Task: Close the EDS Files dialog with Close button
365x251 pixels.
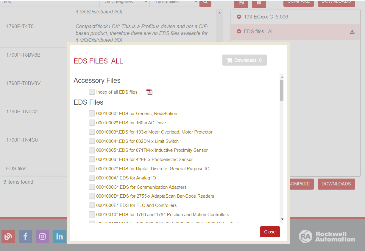Action: [x=270, y=232]
